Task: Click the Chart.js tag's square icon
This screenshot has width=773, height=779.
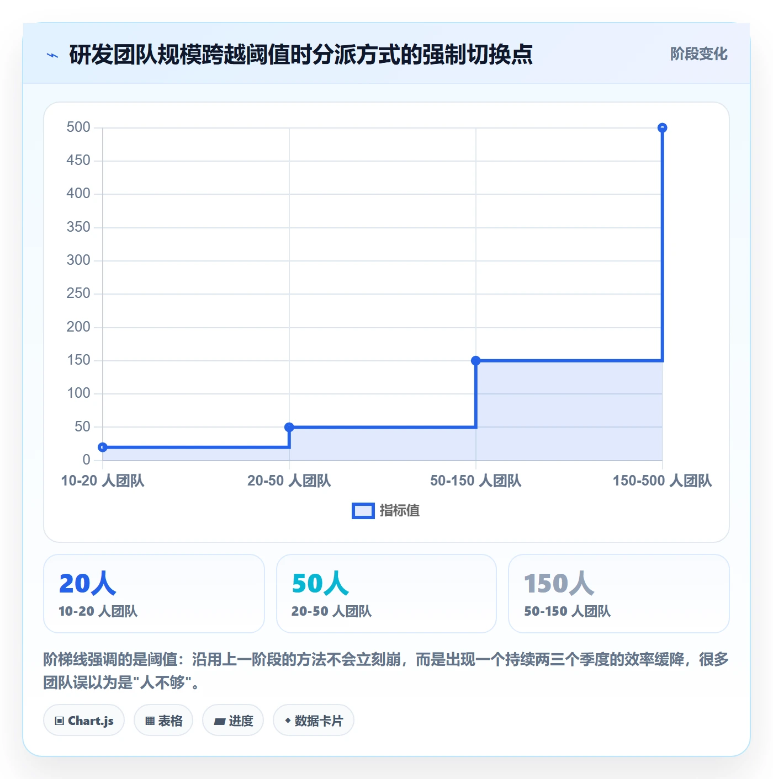Action: click(x=60, y=721)
